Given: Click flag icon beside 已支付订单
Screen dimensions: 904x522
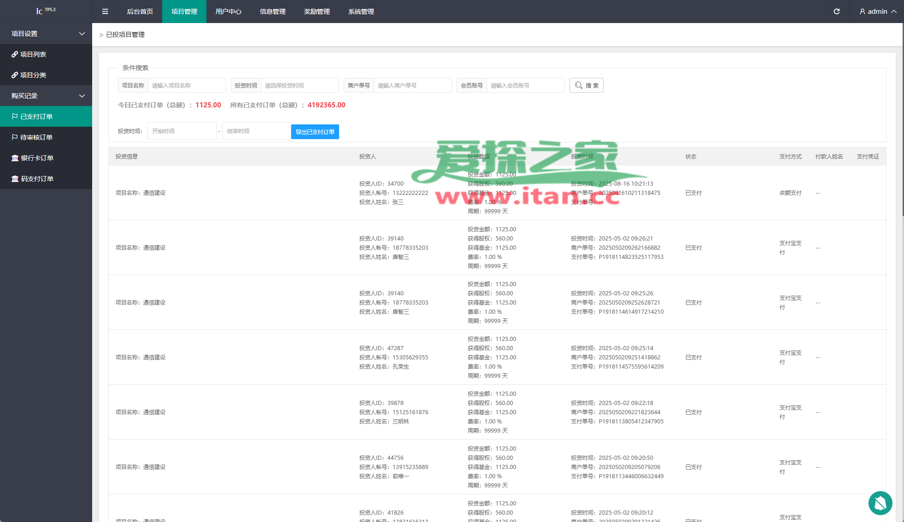Looking at the screenshot, I should 15,117.
